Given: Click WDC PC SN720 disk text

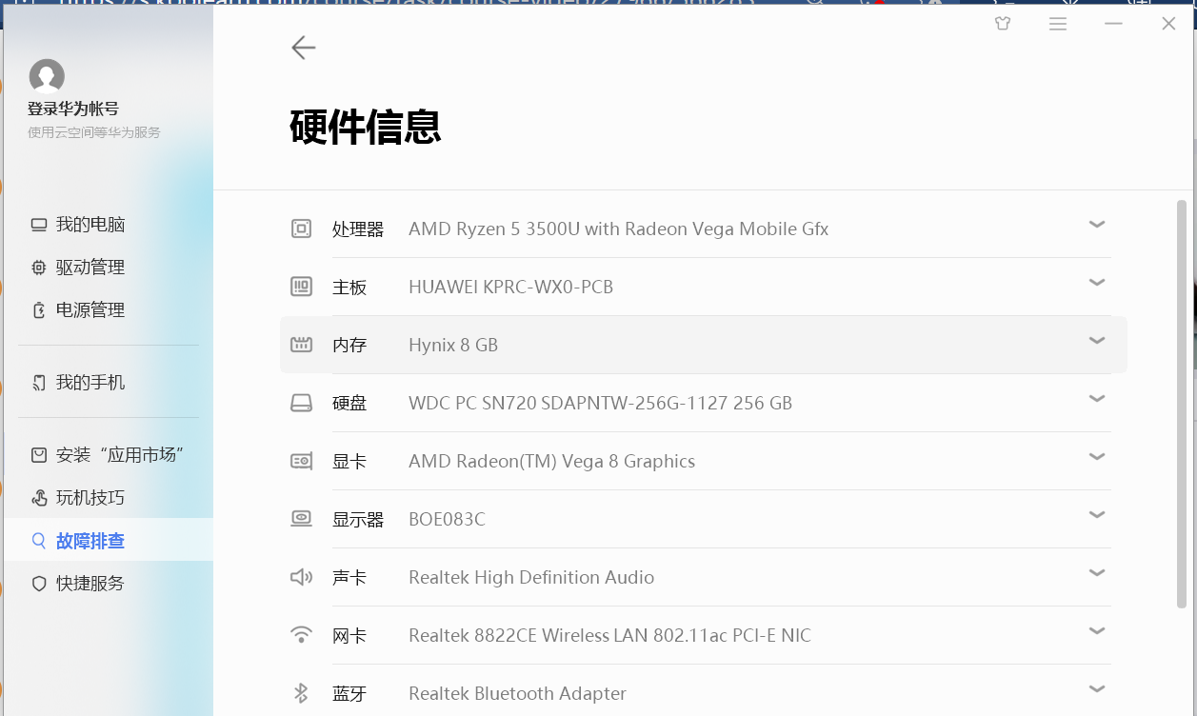Looking at the screenshot, I should [x=601, y=403].
